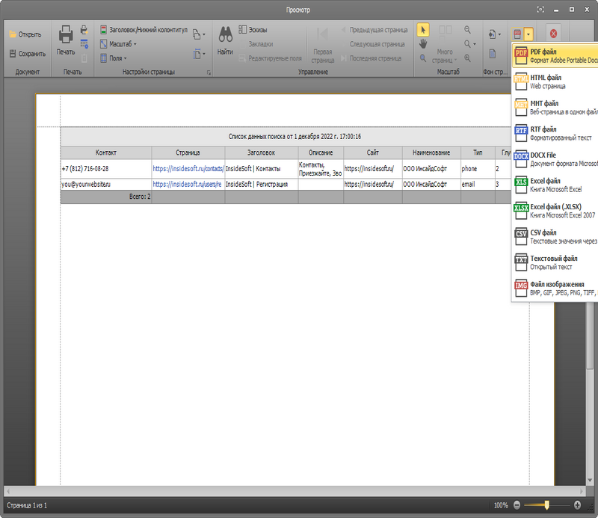This screenshot has width=598, height=518.
Task: Open the Find binoculars tool
Action: (x=226, y=34)
